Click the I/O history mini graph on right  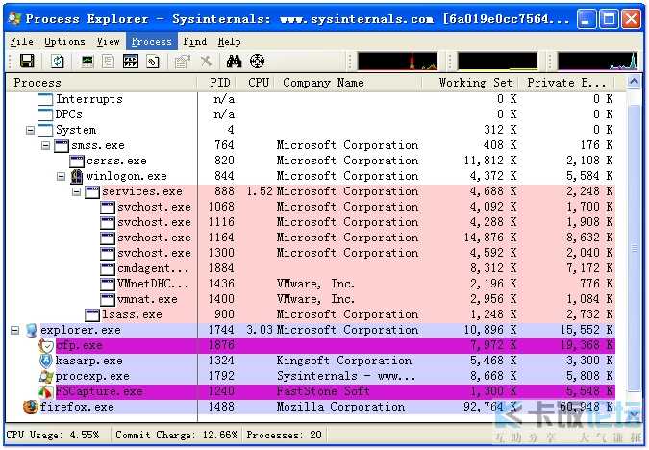(597, 62)
